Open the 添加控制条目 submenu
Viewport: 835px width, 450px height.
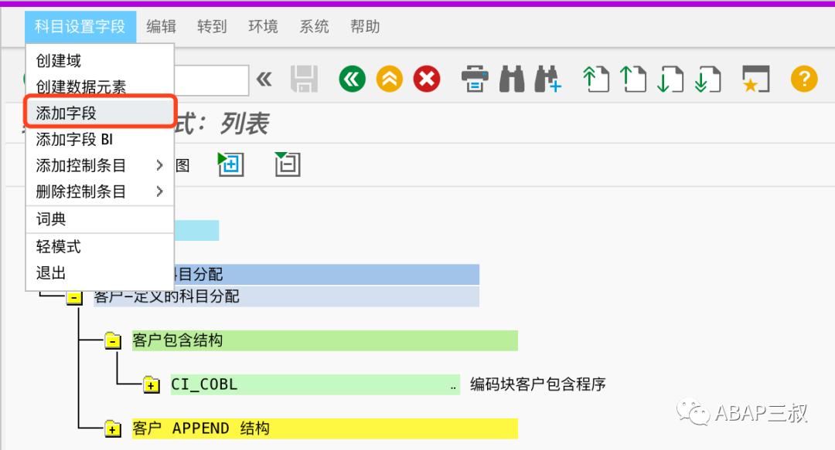tap(100, 165)
